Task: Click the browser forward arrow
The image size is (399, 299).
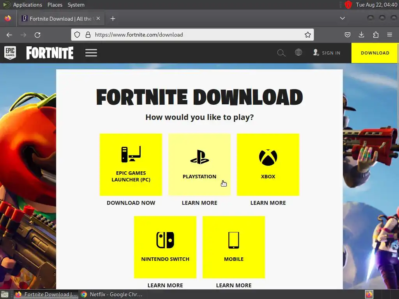Action: click(23, 35)
